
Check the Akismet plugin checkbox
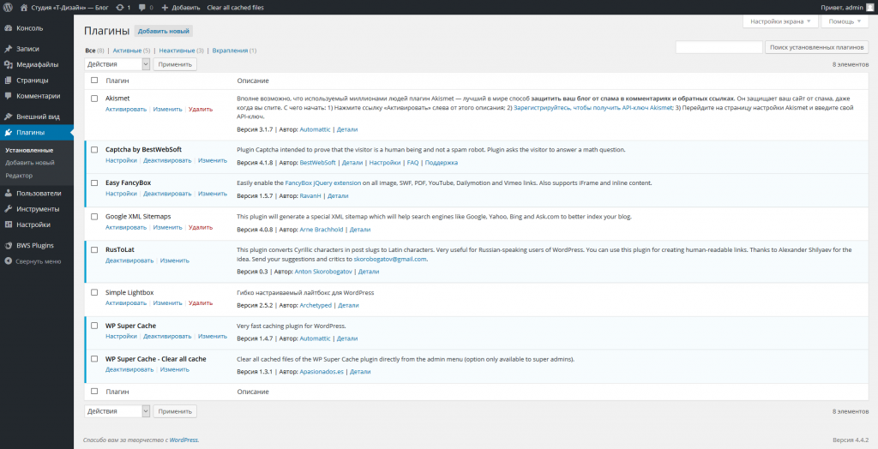coord(94,99)
